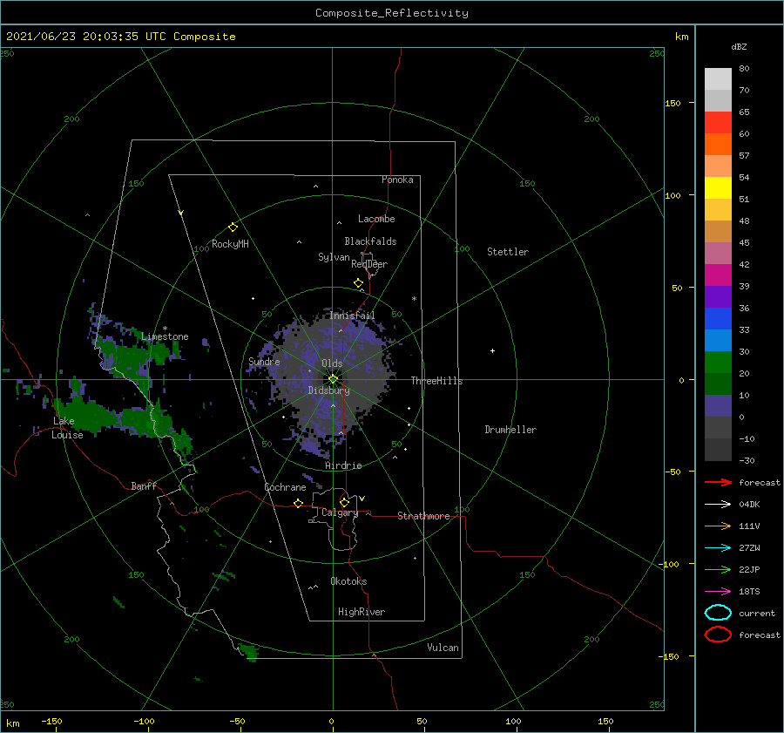This screenshot has width=784, height=733.
Task: Click the Sylvan label
Action: pos(334,257)
